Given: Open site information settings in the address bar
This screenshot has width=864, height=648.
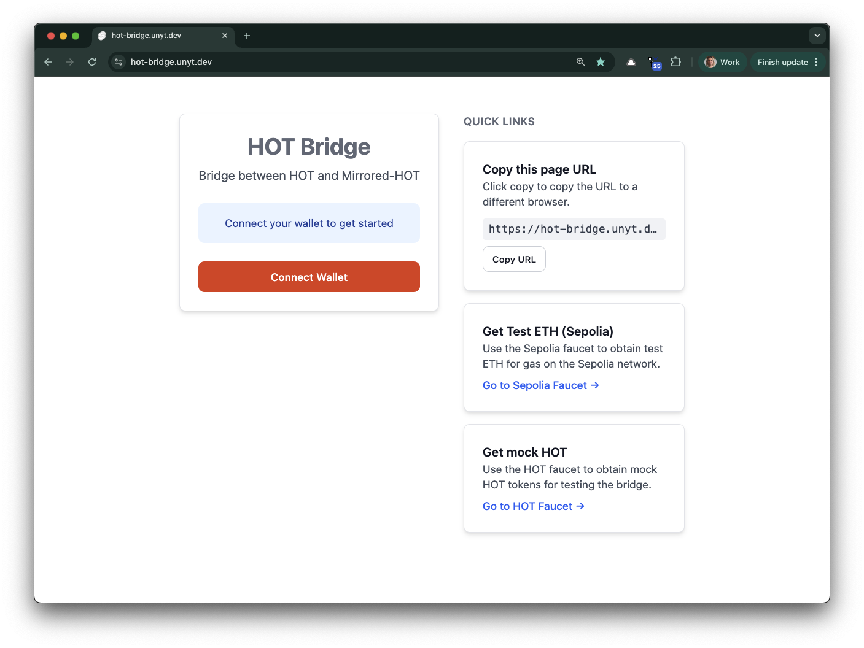Looking at the screenshot, I should coord(118,62).
